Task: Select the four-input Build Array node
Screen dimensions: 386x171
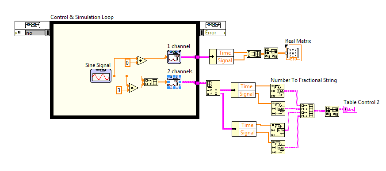Action: (x=307, y=111)
